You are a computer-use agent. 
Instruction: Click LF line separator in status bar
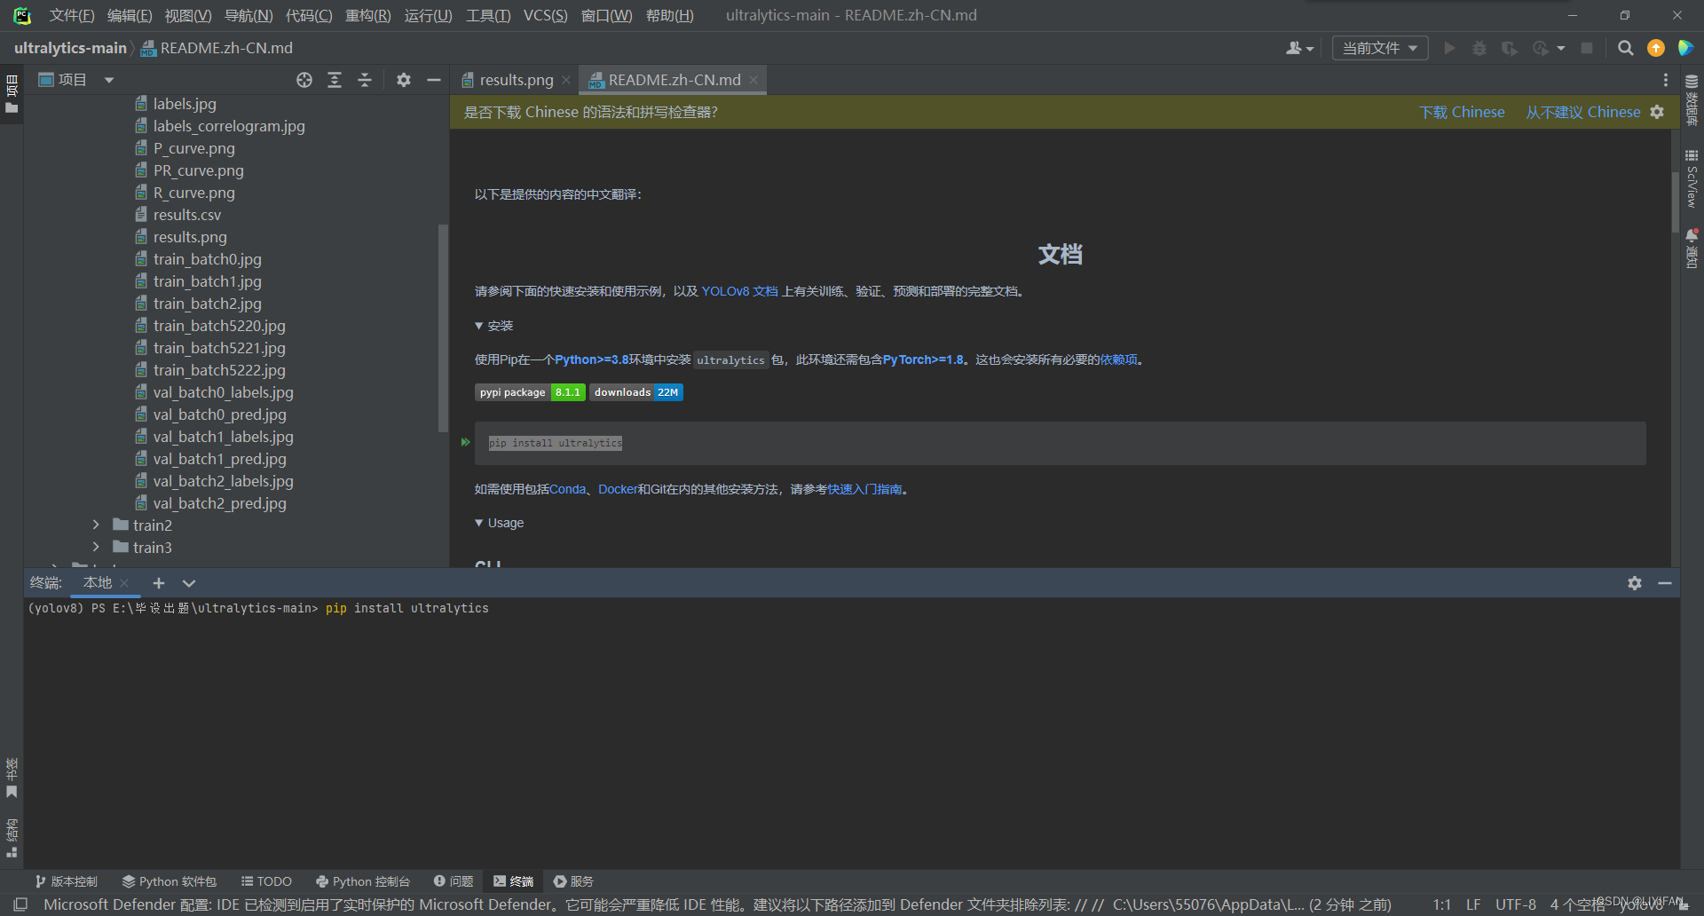click(x=1473, y=904)
